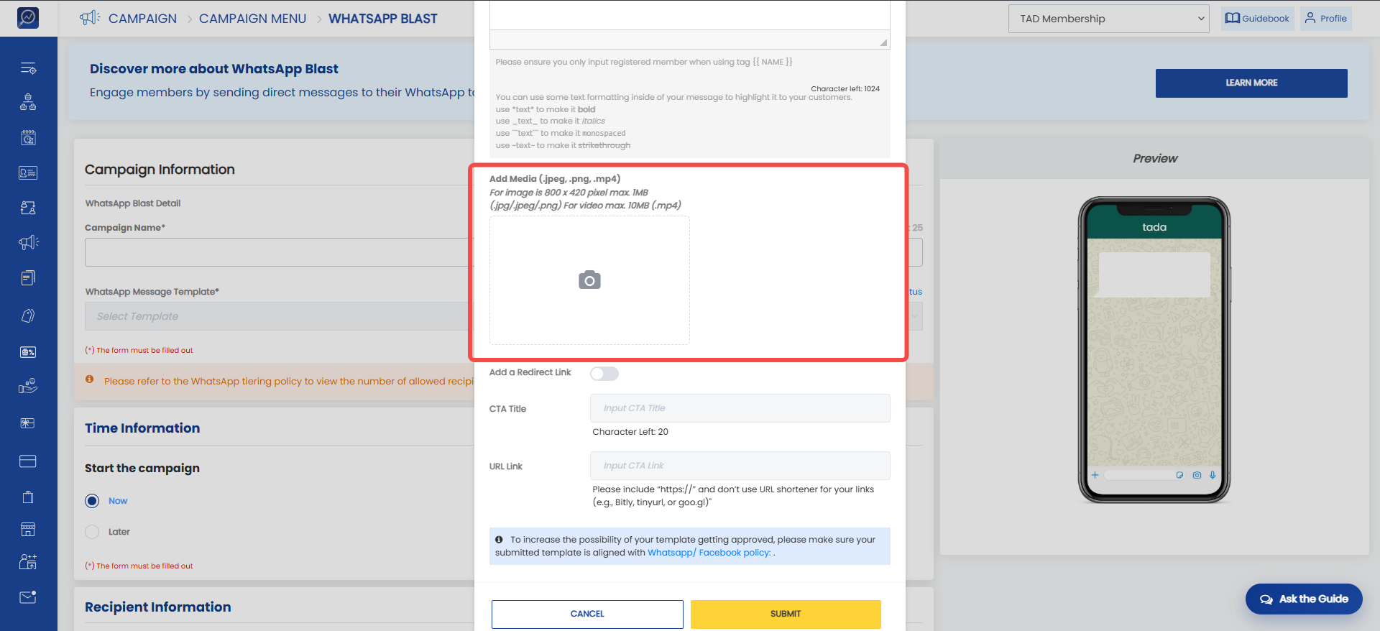Open the percent voucher sidebar icon
This screenshot has width=1380, height=631.
click(28, 352)
